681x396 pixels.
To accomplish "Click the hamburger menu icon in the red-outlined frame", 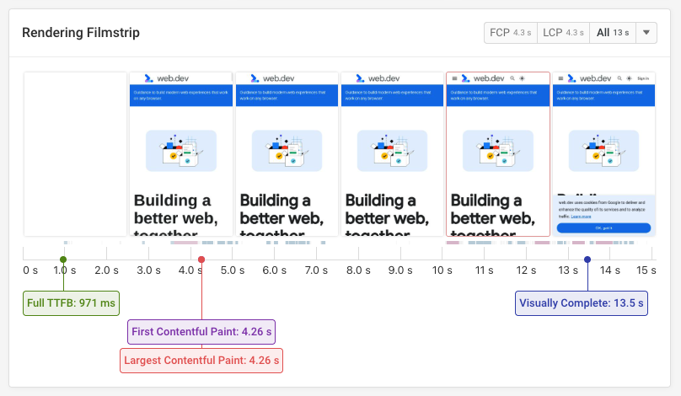I will pyautogui.click(x=454, y=78).
